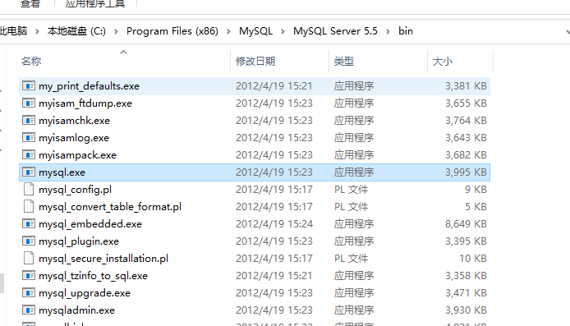Screen dimensions: 570x326
Task: Click the 5 KB size cell
Action: (x=476, y=206)
